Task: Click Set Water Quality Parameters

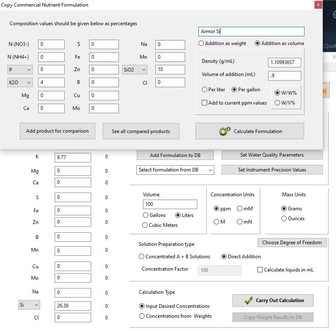Action: click(272, 155)
